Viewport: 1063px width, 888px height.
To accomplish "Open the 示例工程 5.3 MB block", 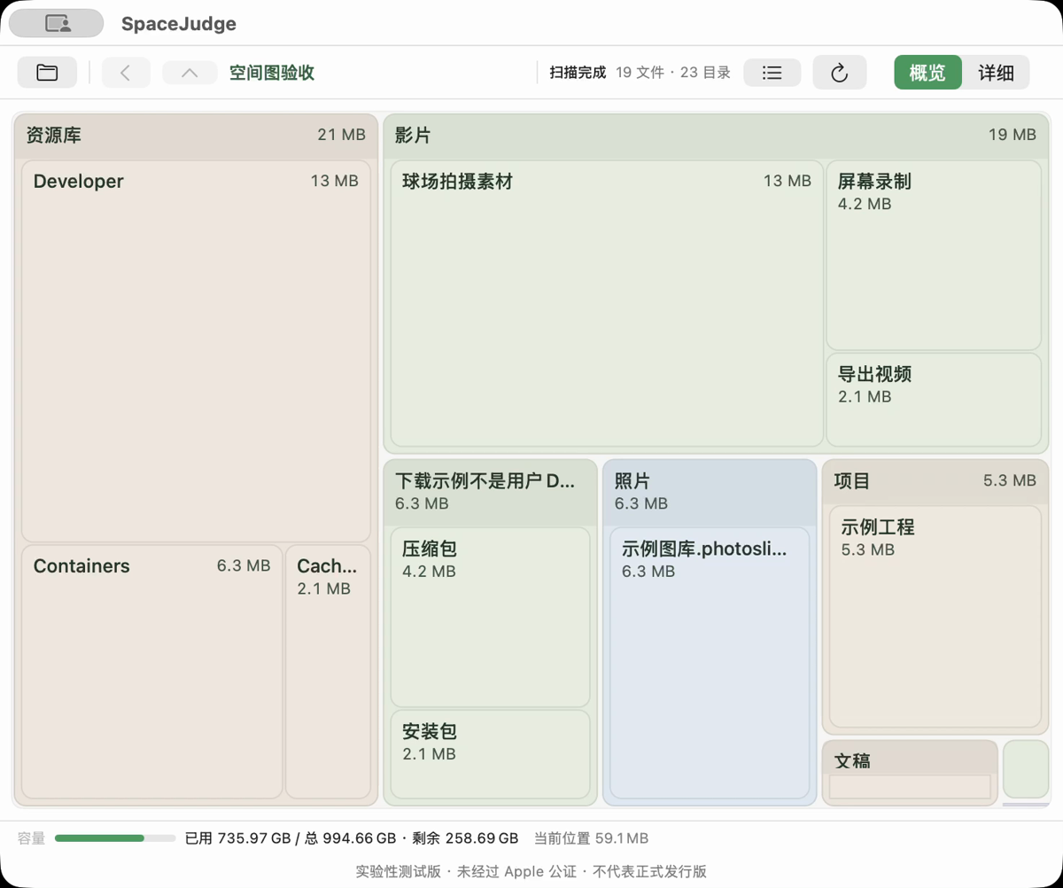I will pyautogui.click(x=935, y=617).
